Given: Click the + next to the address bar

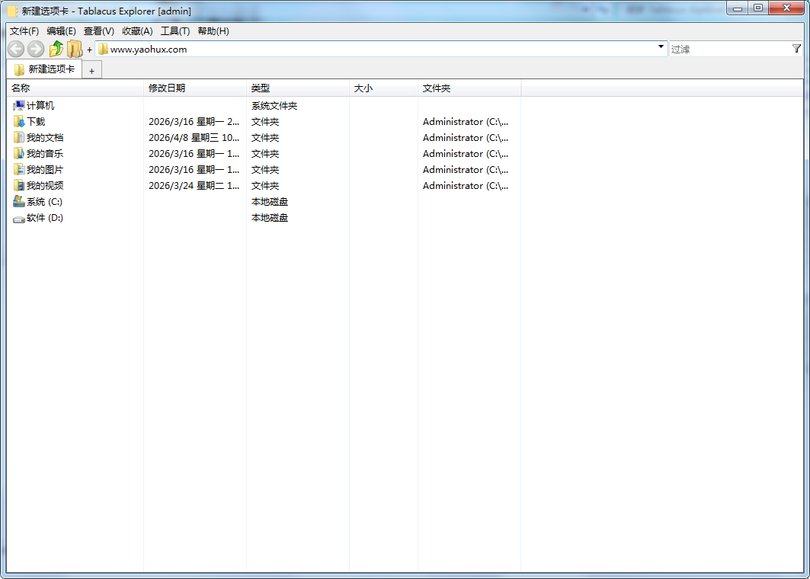Looking at the screenshot, I should pos(89,49).
